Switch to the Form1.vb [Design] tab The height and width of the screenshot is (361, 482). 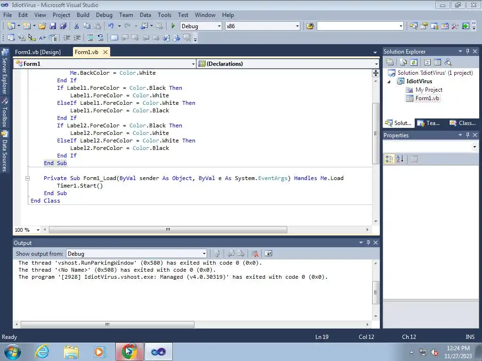tap(38, 52)
